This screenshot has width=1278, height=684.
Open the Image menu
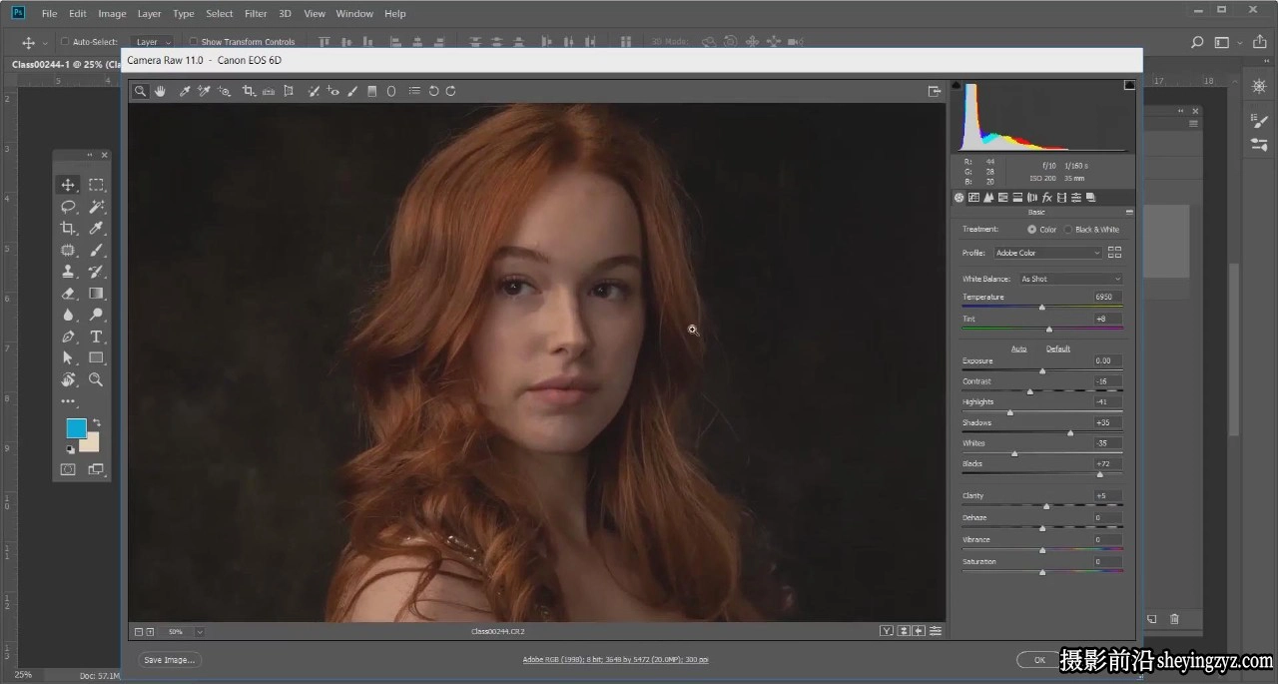point(112,14)
